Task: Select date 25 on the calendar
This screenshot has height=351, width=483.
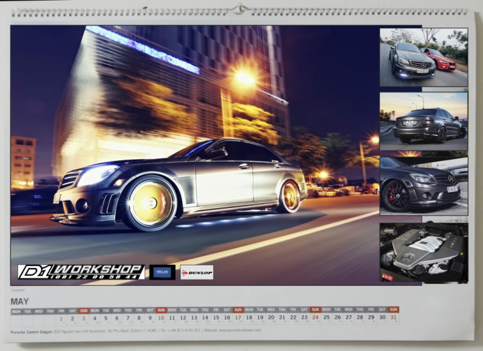Action: [x=327, y=317]
